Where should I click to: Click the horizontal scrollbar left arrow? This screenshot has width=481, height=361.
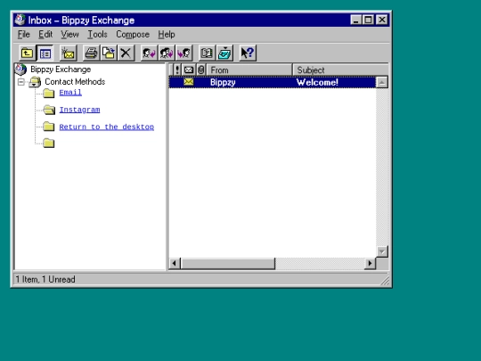(x=175, y=263)
